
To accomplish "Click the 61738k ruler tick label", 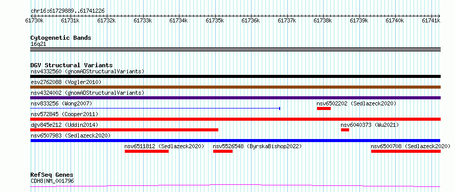I will coord(323,20).
